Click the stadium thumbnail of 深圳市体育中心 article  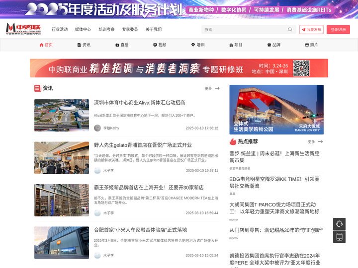(x=62, y=115)
